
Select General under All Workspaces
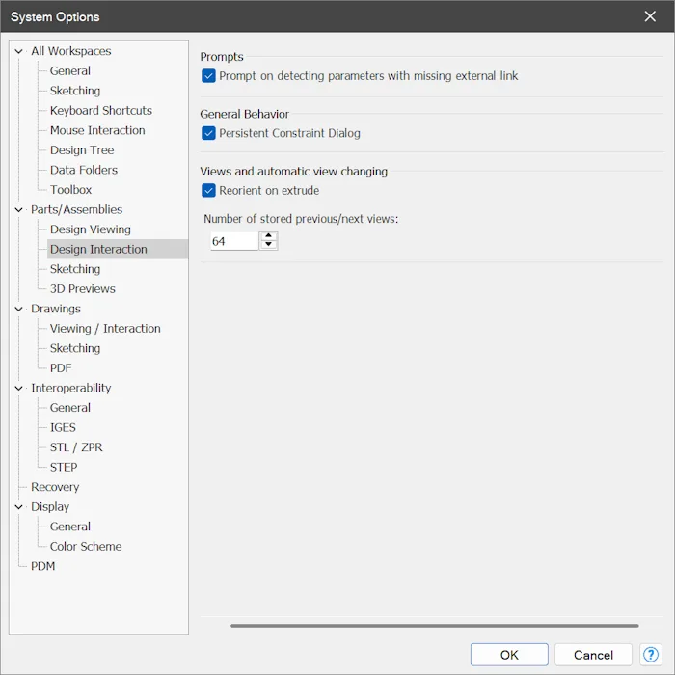point(70,70)
